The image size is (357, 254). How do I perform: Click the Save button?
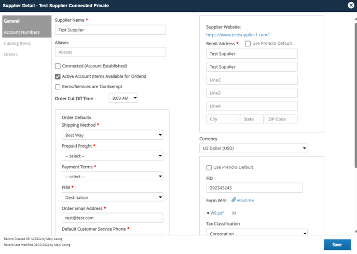click(x=337, y=245)
